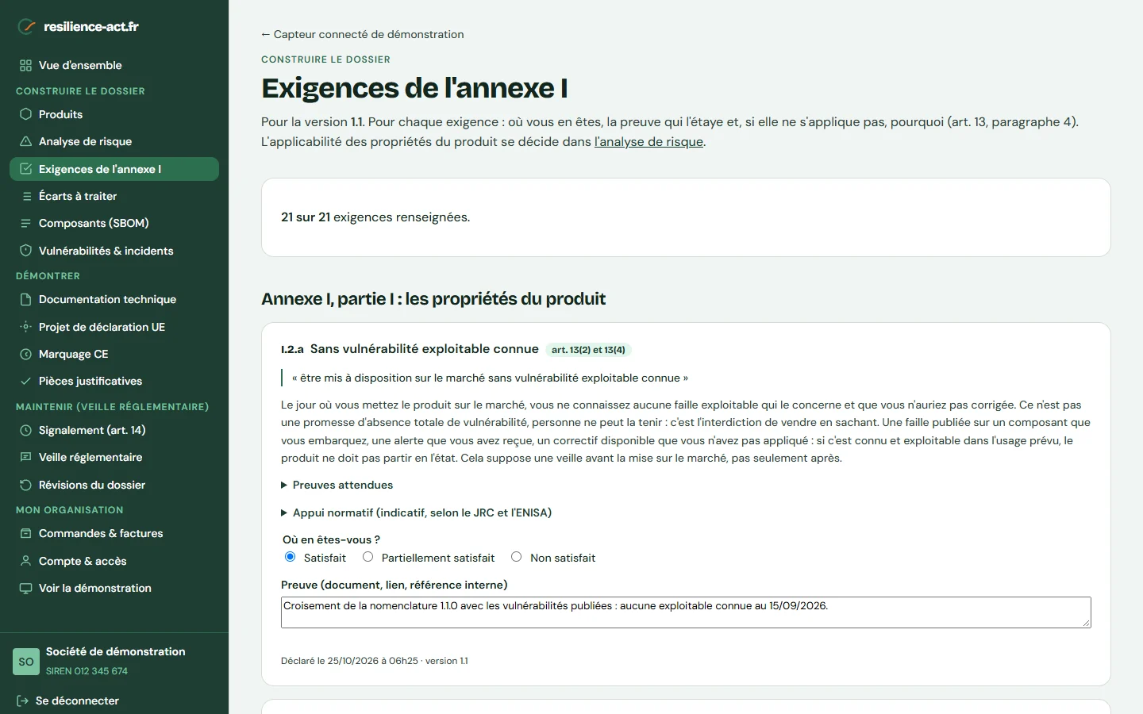Click the Produits hexagon icon
The image size is (1143, 714).
(x=26, y=114)
